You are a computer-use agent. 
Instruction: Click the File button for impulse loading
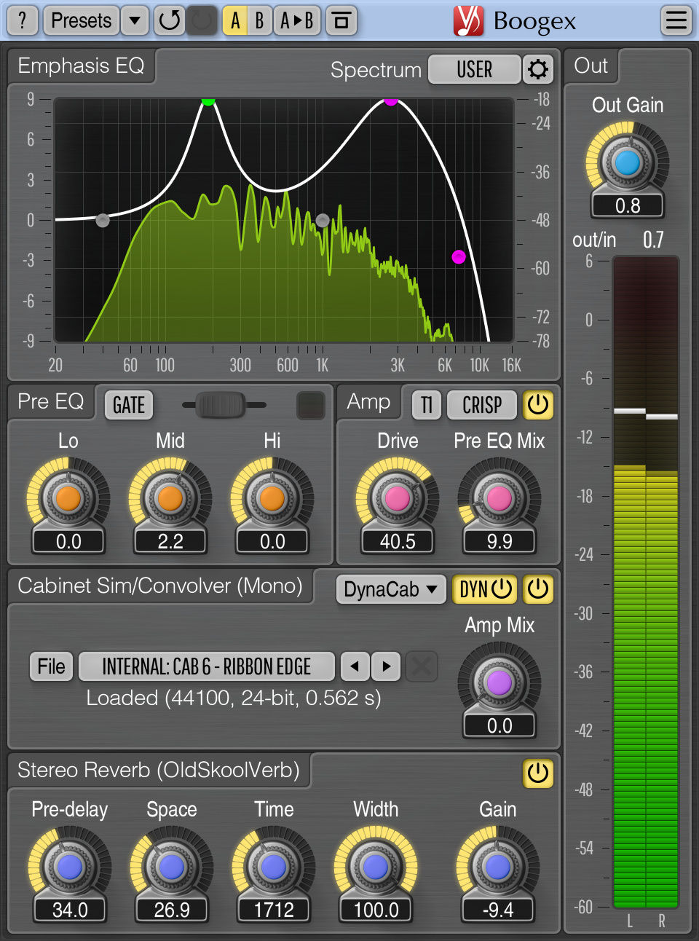click(x=52, y=666)
